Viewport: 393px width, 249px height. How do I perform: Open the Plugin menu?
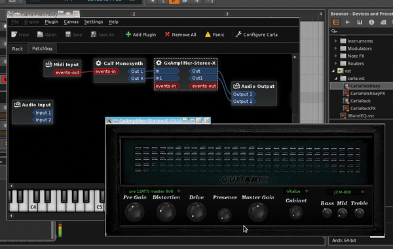click(x=51, y=22)
